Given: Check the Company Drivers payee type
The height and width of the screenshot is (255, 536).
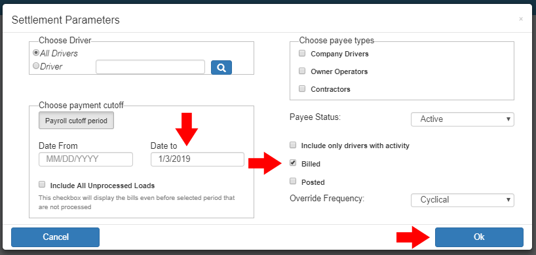Looking at the screenshot, I should click(302, 53).
